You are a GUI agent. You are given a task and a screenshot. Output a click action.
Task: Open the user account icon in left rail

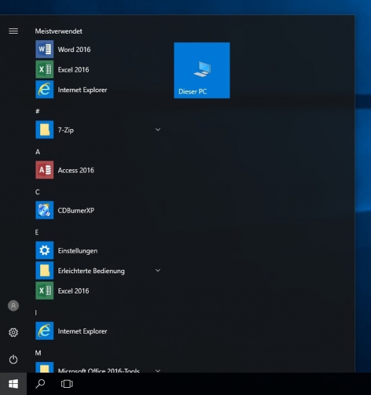coord(13,306)
